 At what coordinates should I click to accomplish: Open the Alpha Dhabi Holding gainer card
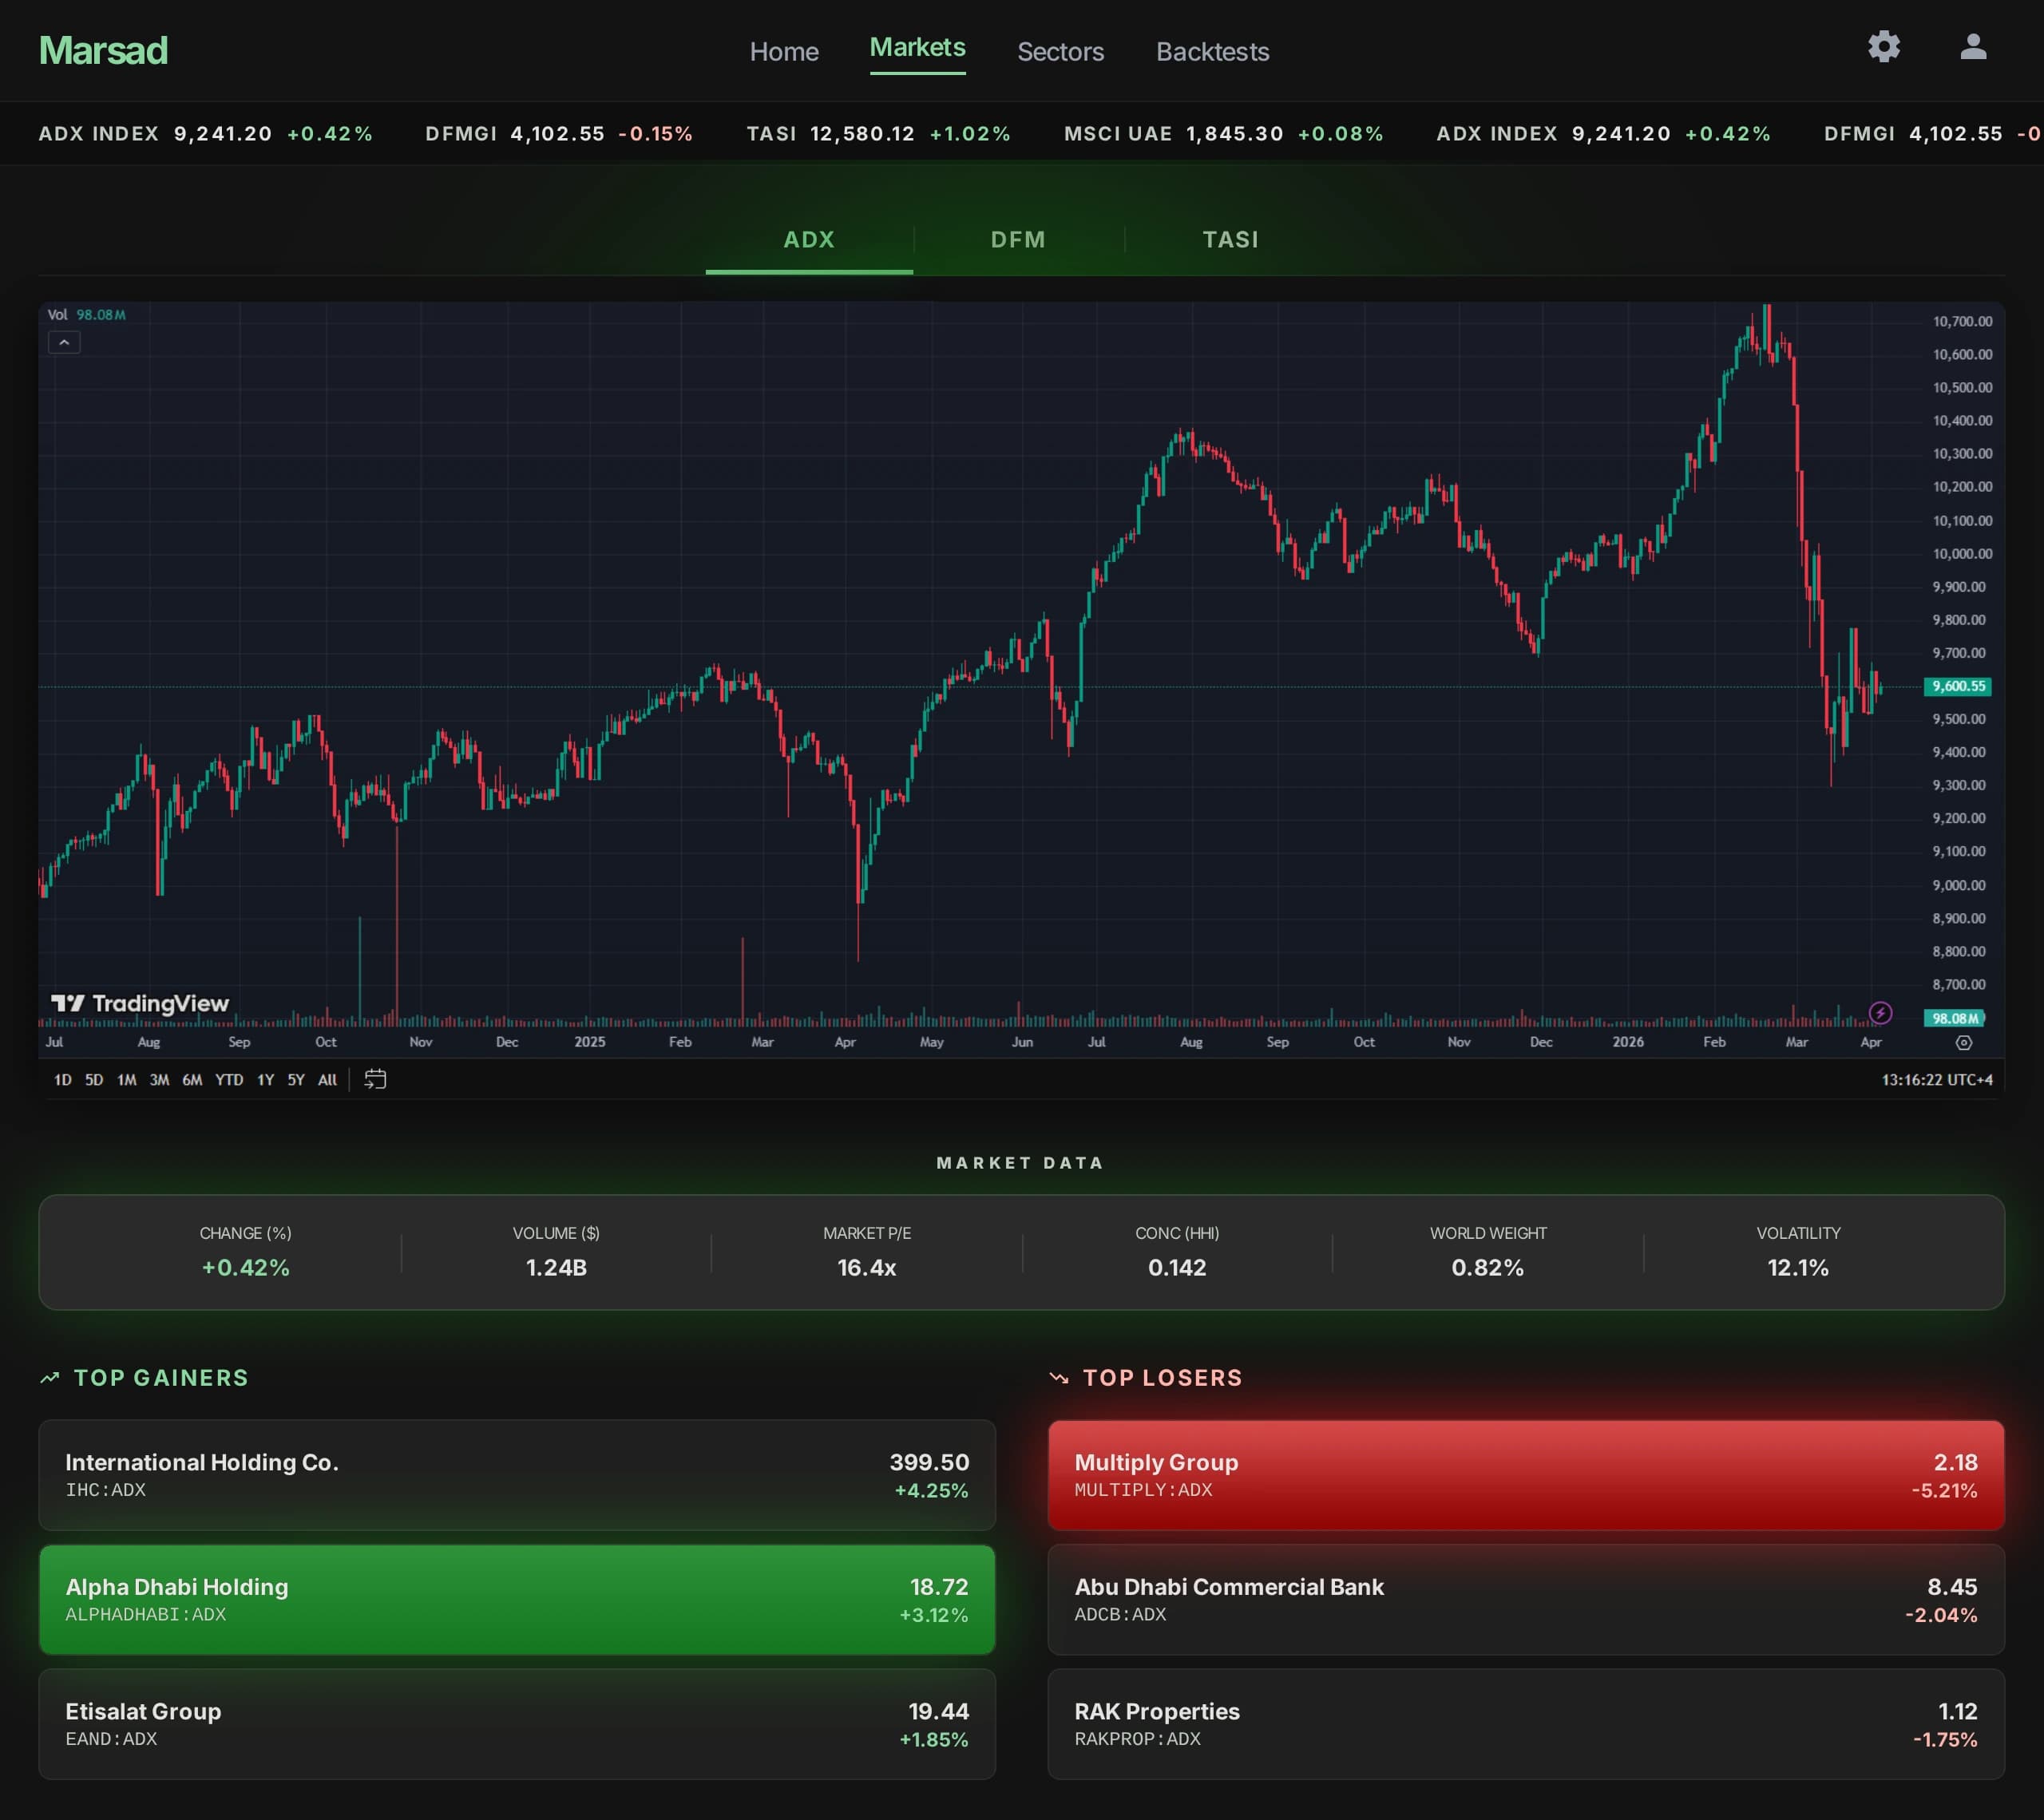click(x=517, y=1600)
